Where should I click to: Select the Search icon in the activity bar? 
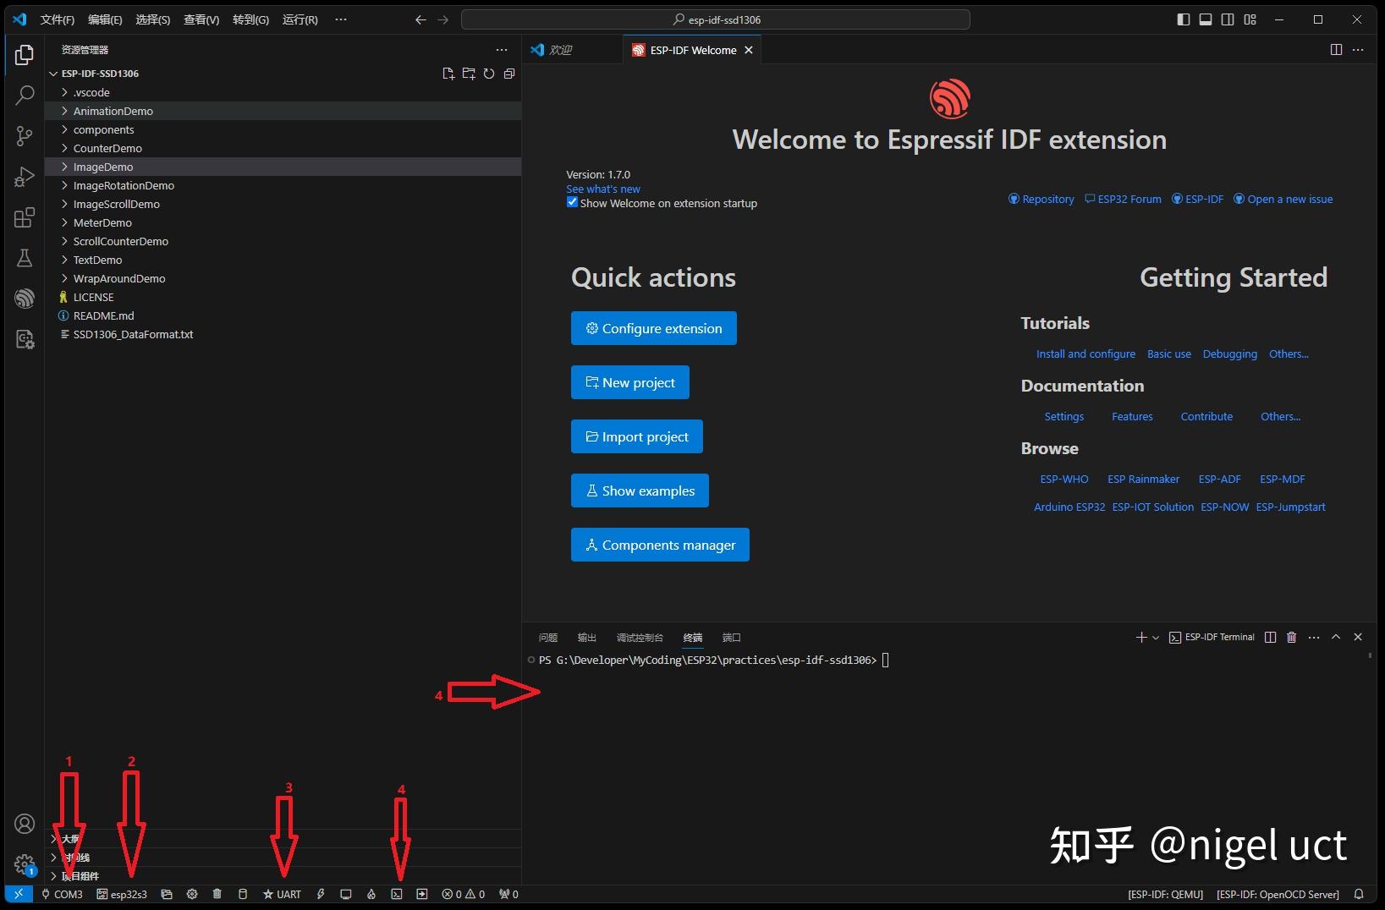[25, 96]
